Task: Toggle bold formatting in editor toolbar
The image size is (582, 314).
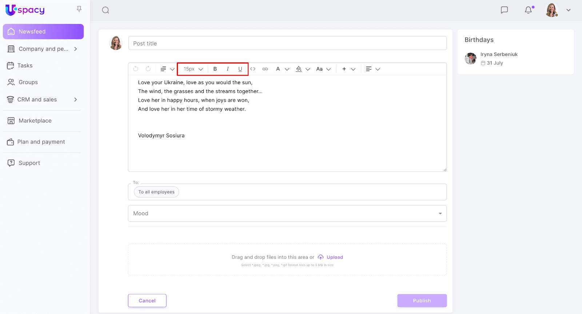Action: point(215,69)
